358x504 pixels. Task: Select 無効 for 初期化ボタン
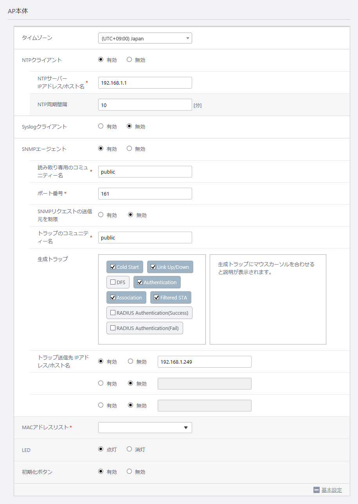pyautogui.click(x=129, y=471)
